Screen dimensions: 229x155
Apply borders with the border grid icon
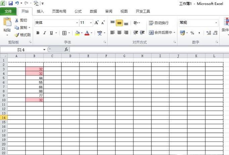pyautogui.click(x=64, y=33)
